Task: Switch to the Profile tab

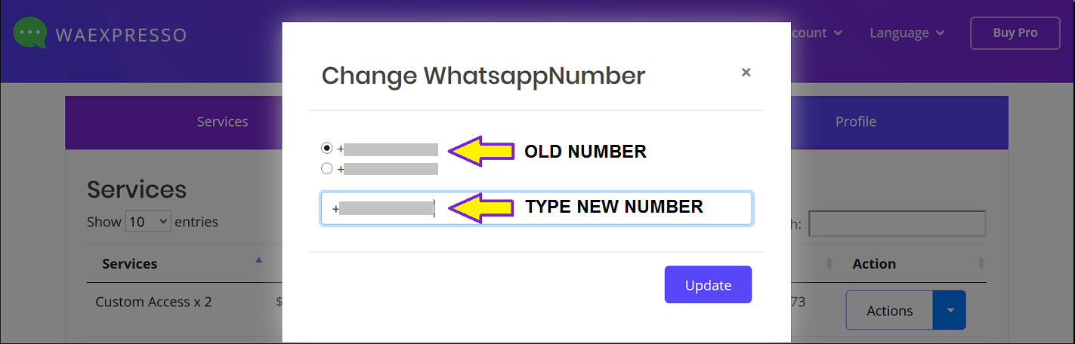Action: coord(855,121)
